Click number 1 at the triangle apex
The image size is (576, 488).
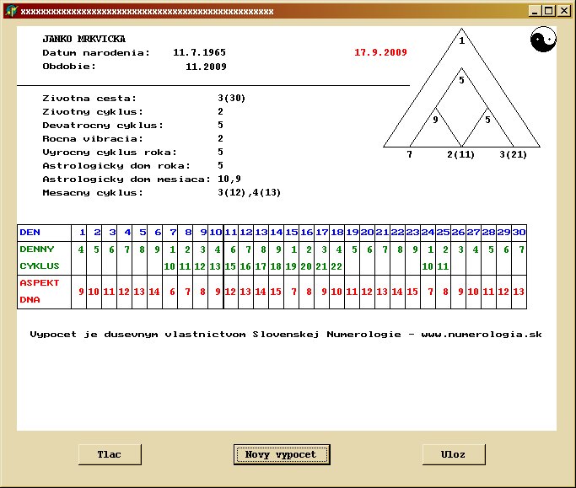462,40
